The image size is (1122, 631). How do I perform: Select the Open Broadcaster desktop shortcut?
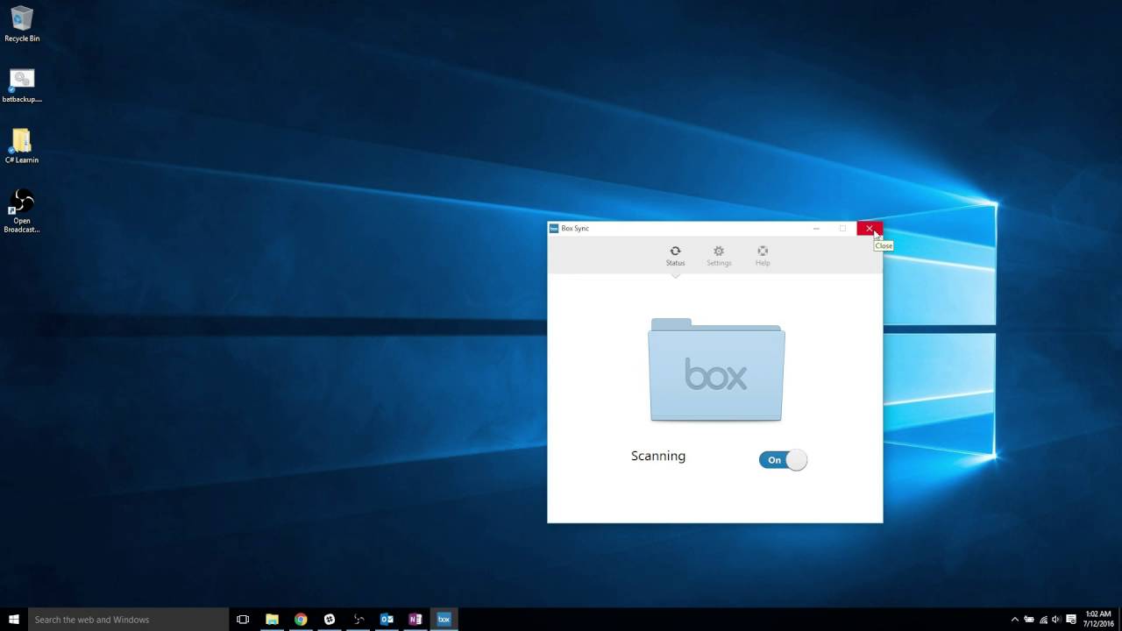click(x=22, y=211)
